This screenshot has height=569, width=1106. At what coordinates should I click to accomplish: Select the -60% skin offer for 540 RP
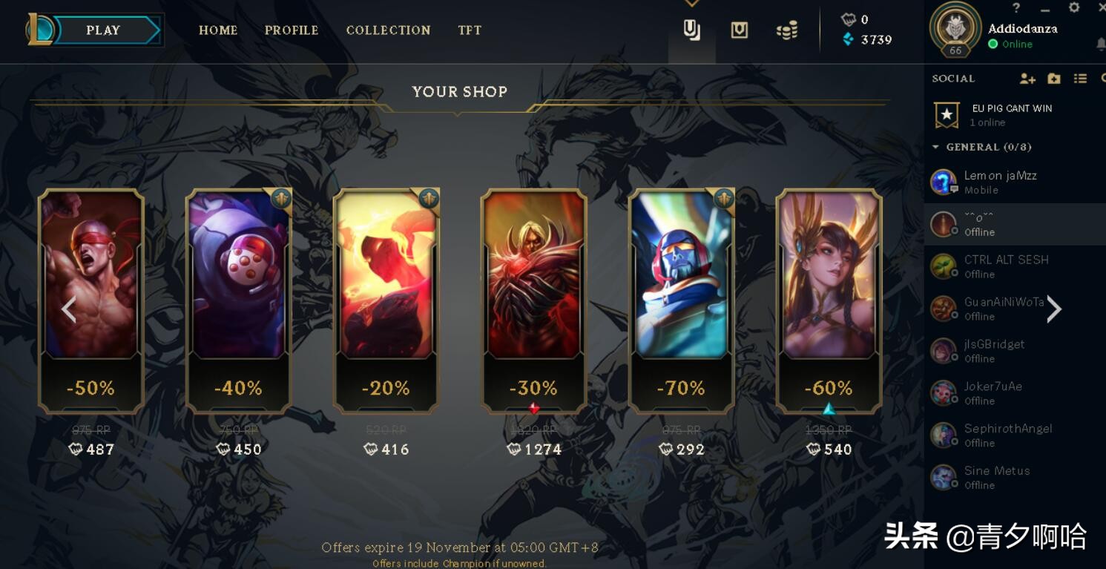pos(829,300)
